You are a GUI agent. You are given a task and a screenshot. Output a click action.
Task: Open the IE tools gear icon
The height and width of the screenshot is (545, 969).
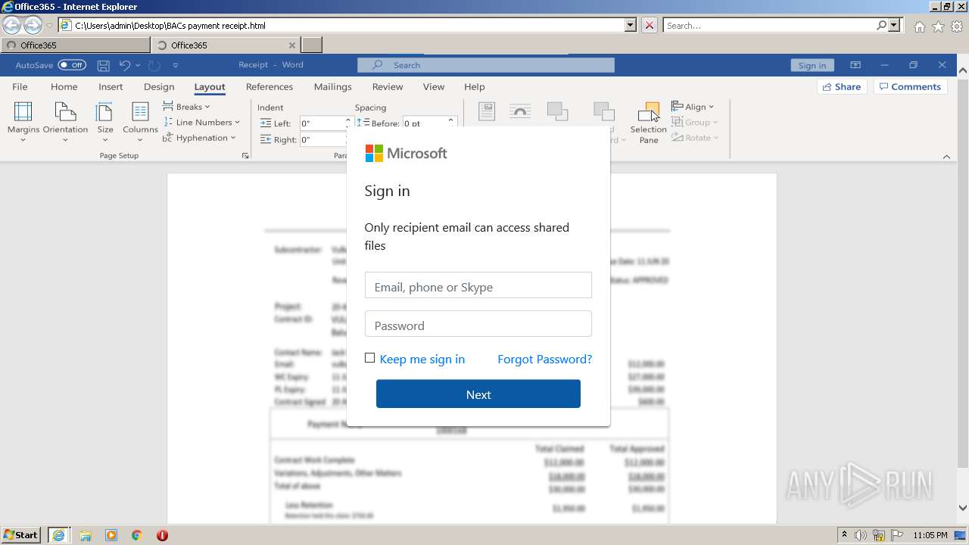957,26
